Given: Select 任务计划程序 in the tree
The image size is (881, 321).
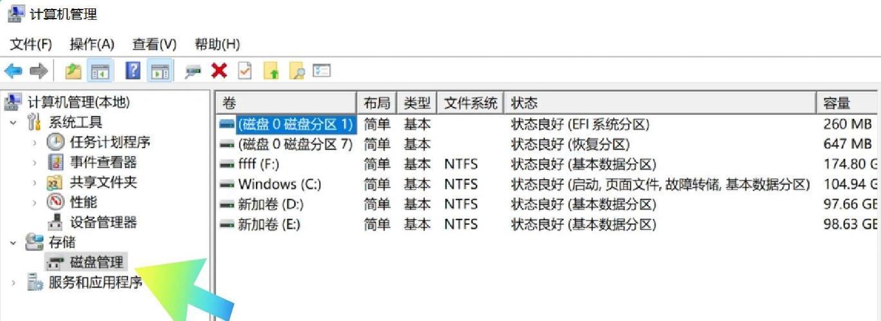Looking at the screenshot, I should pos(110,143).
